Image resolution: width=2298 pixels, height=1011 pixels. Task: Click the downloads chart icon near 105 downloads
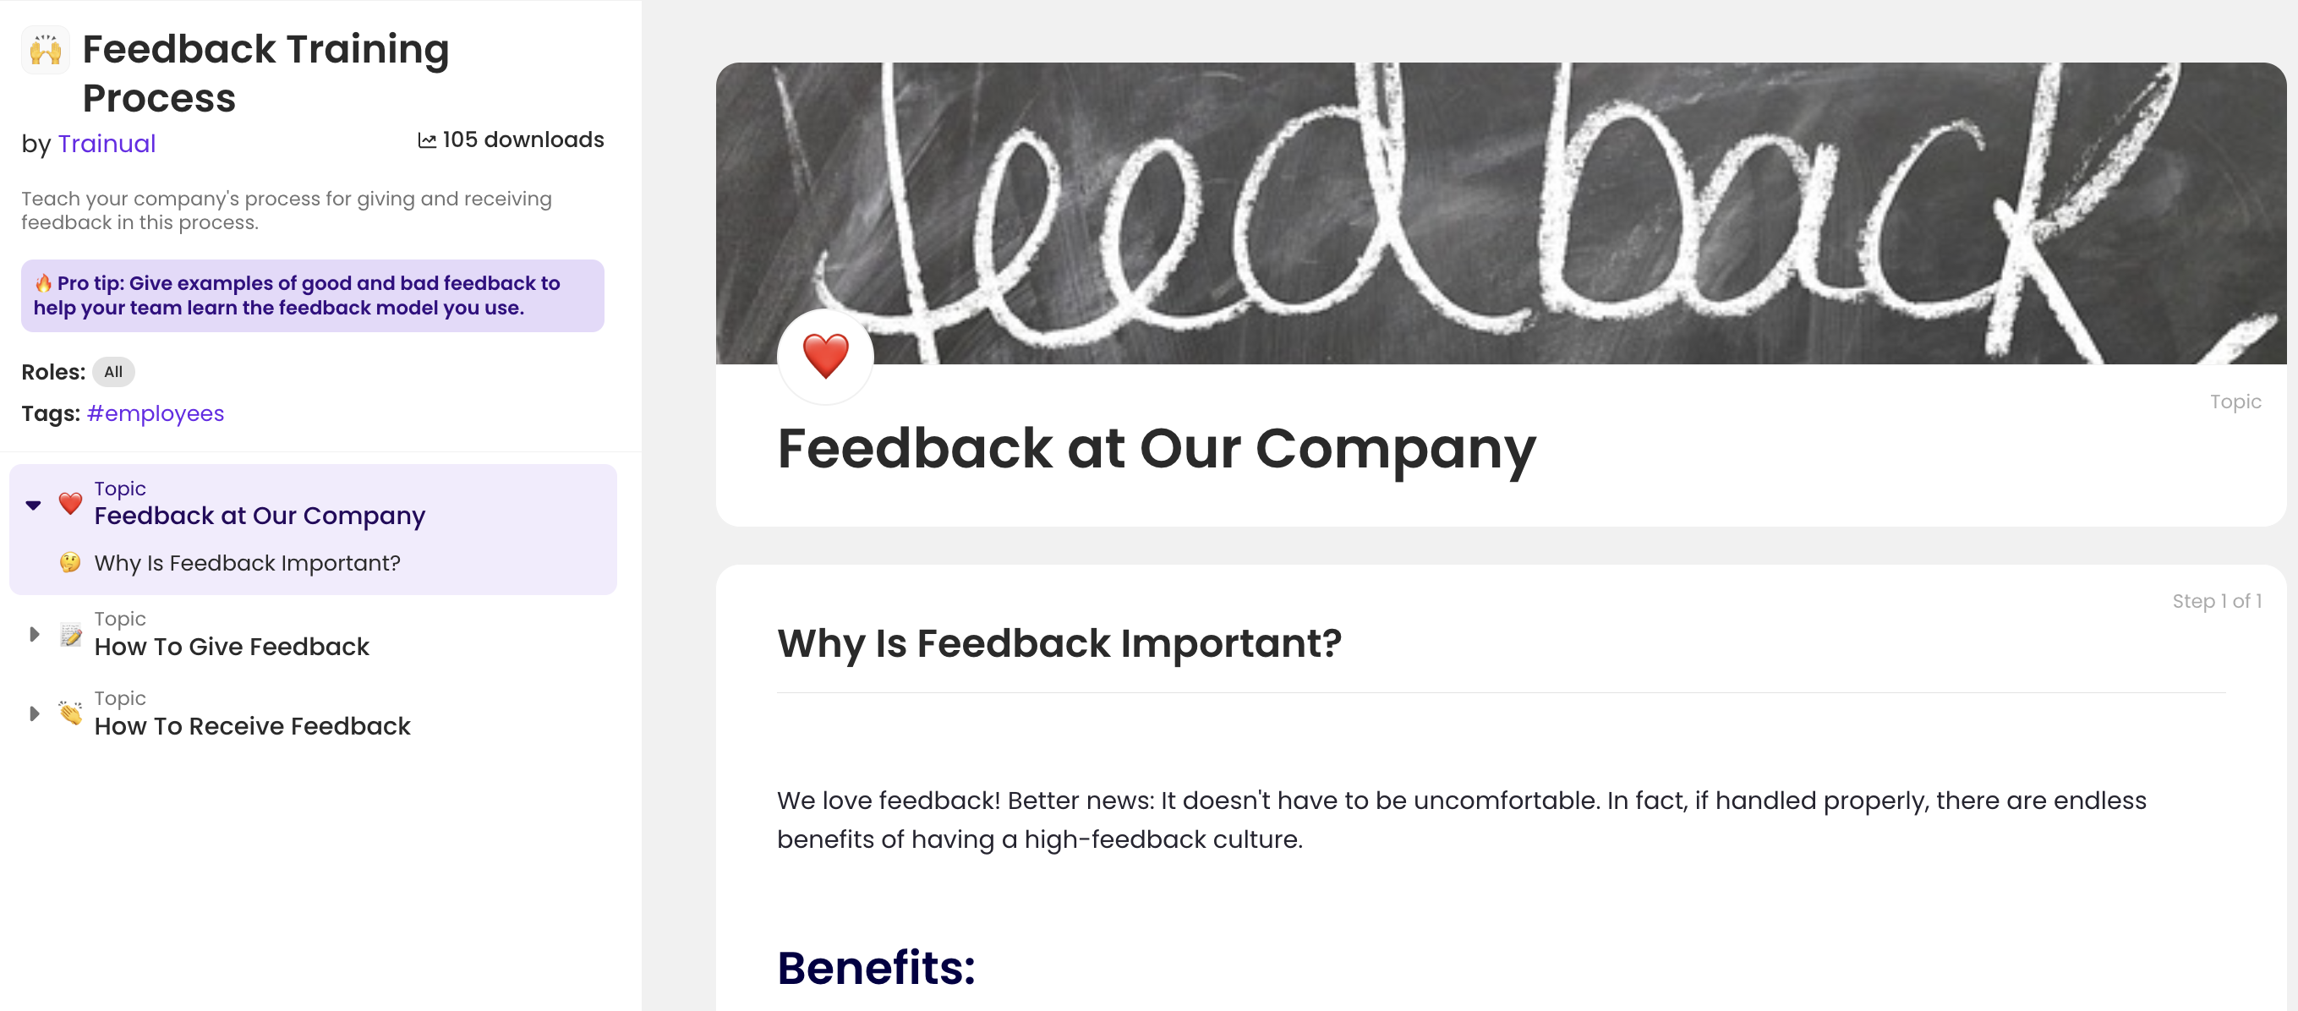(425, 139)
